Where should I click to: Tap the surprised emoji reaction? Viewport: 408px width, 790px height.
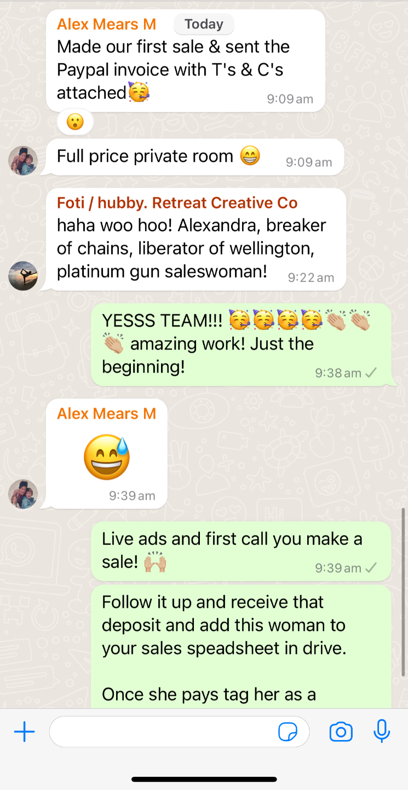pyautogui.click(x=75, y=121)
